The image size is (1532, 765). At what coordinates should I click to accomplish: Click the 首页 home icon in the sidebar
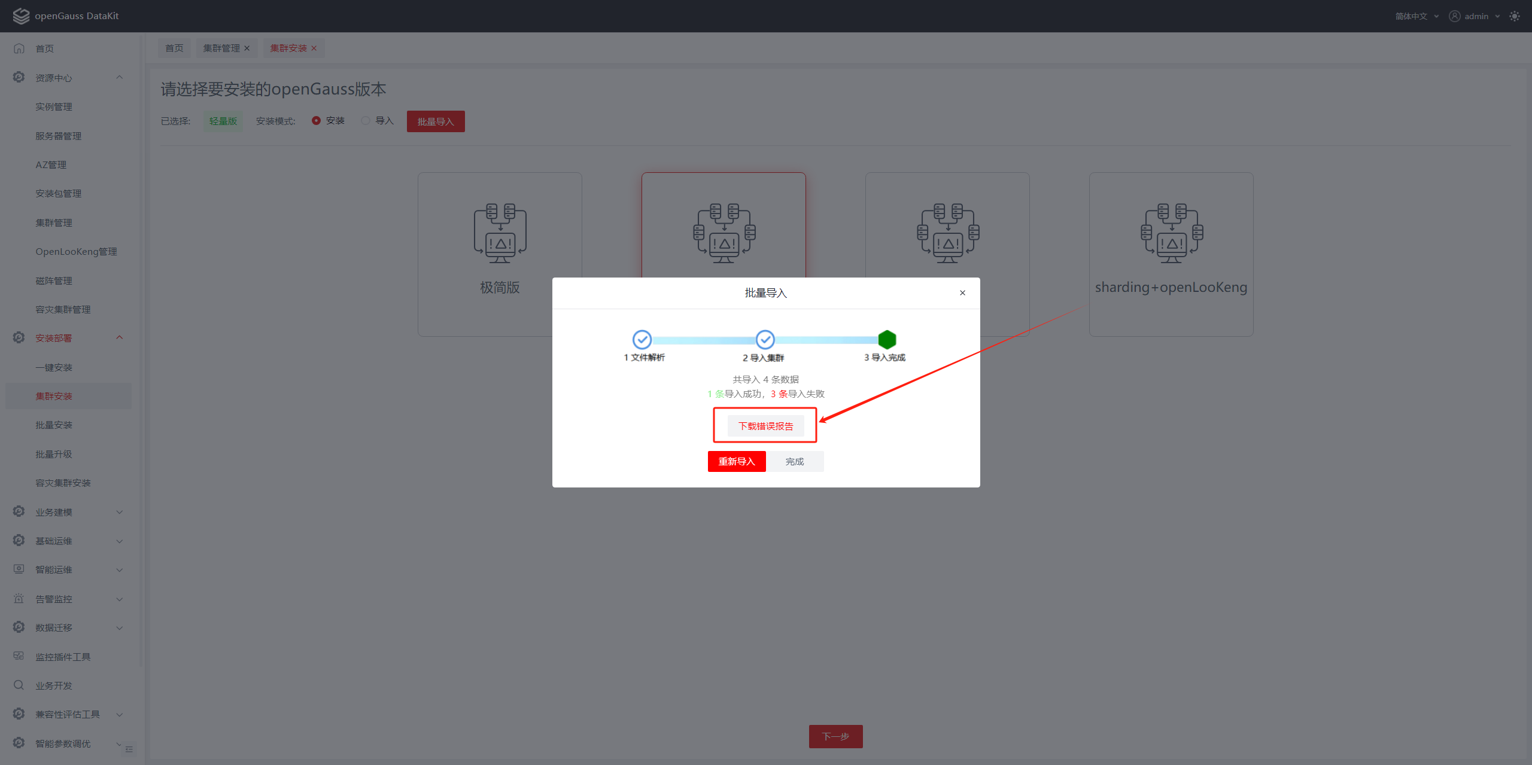(19, 48)
